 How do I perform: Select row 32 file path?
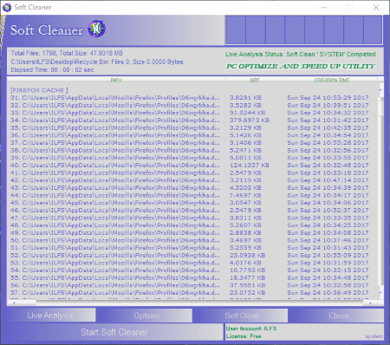115,105
